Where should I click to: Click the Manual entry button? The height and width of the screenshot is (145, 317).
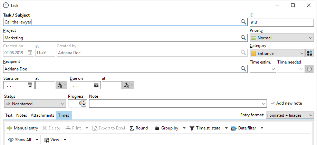(22, 128)
